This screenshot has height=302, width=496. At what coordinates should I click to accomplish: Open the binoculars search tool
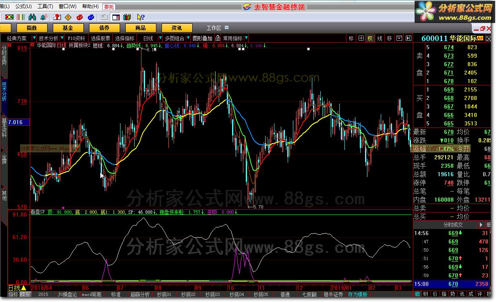point(32,17)
